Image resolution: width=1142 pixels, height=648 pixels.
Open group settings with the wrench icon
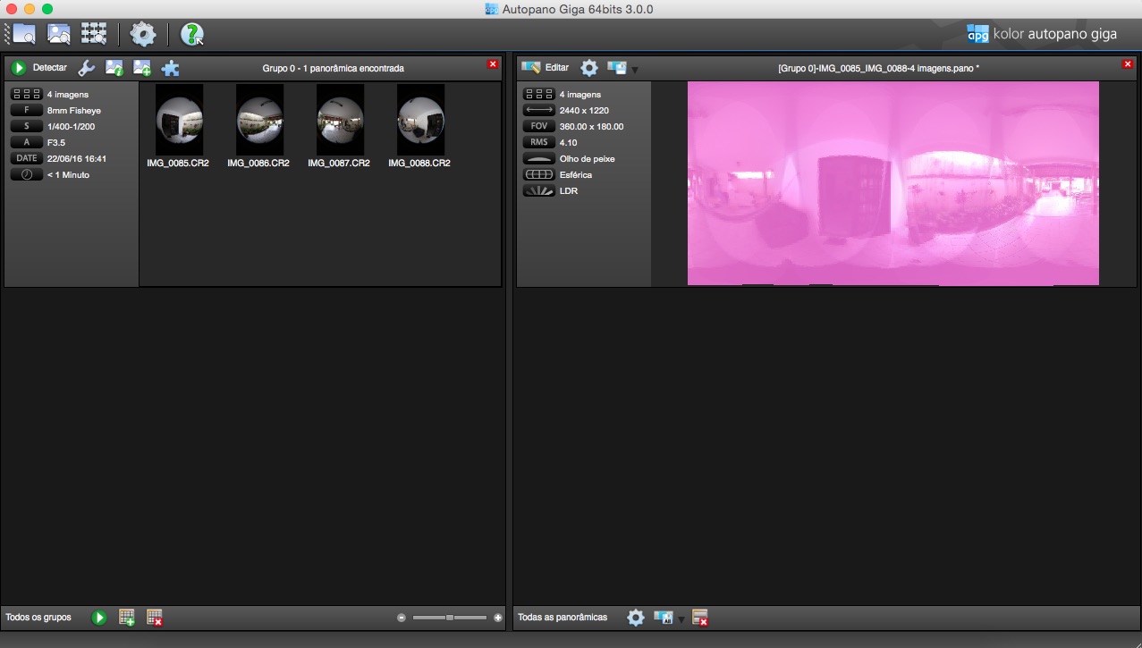click(x=87, y=68)
